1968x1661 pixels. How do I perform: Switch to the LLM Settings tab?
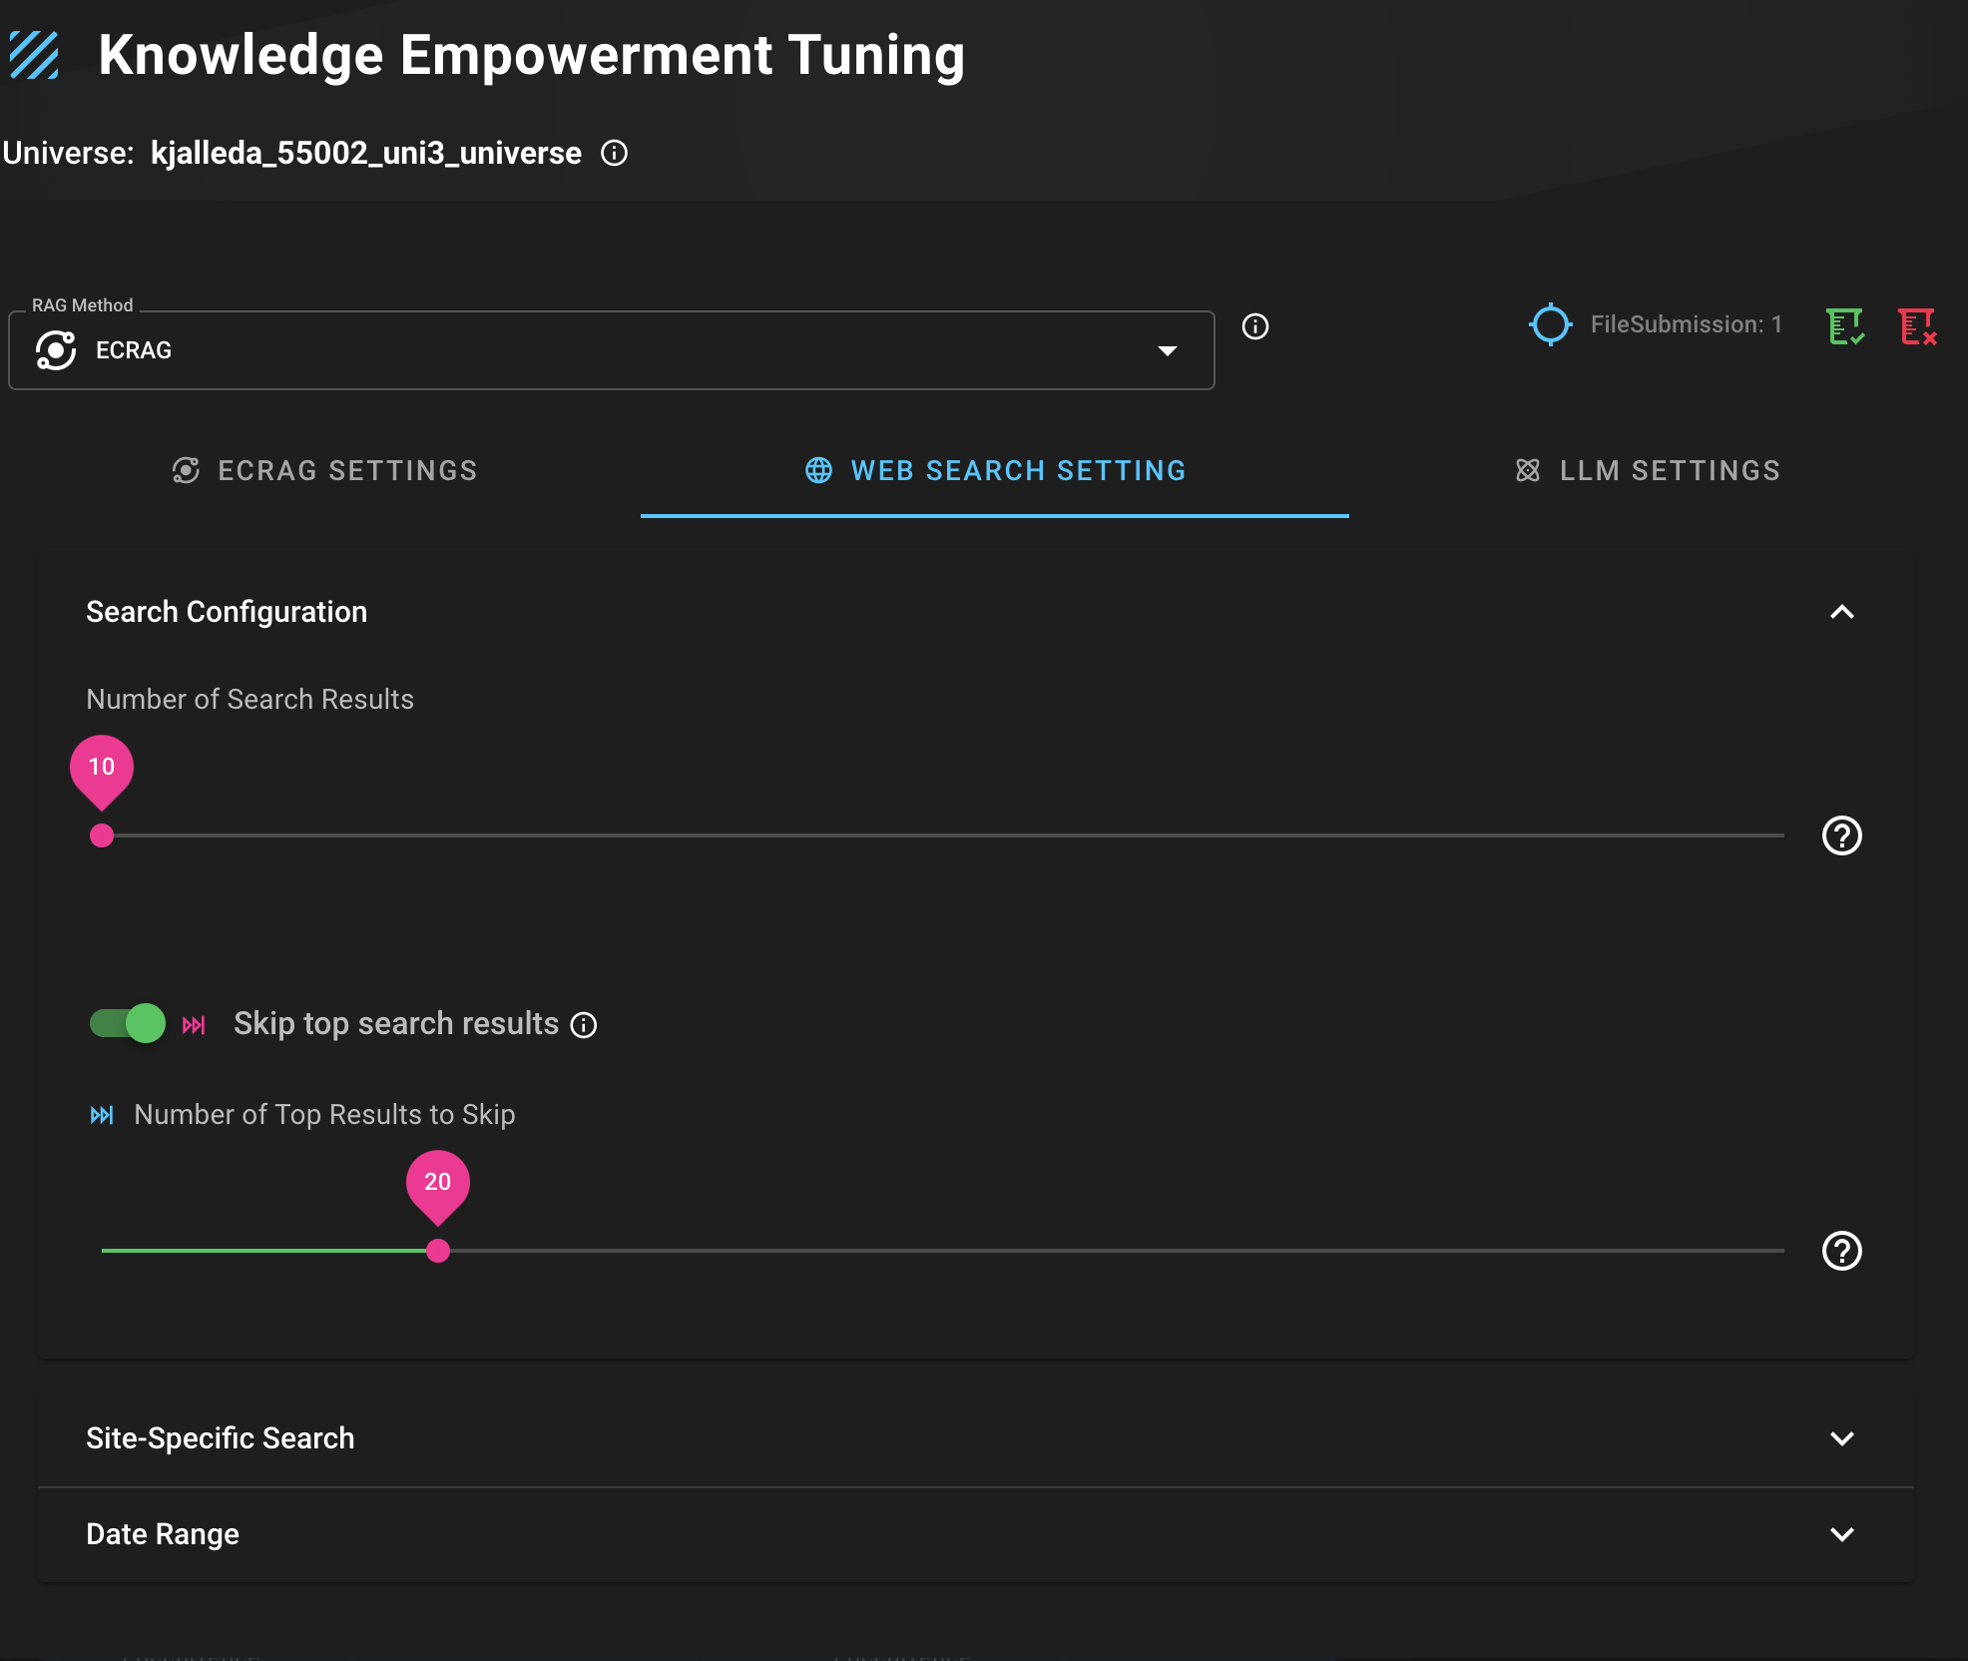click(x=1648, y=470)
